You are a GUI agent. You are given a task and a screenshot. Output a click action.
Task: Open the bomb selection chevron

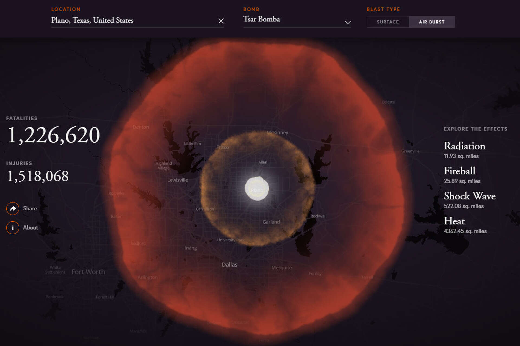pos(348,22)
